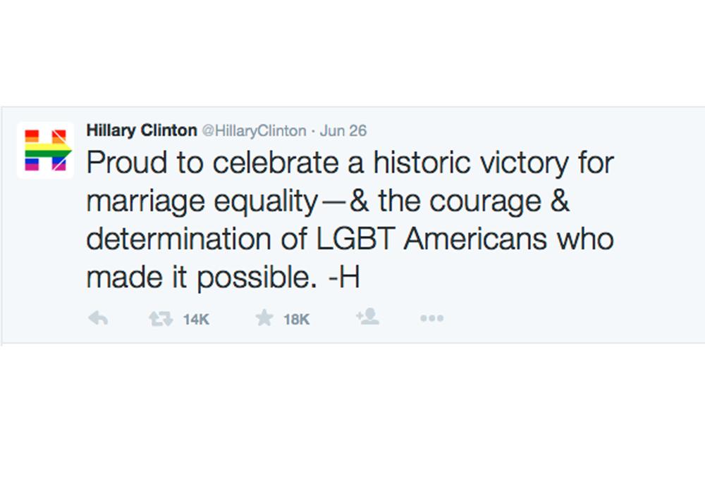Click the reply arrow icon
Viewport: 705px width, 488px height.
coord(98,319)
